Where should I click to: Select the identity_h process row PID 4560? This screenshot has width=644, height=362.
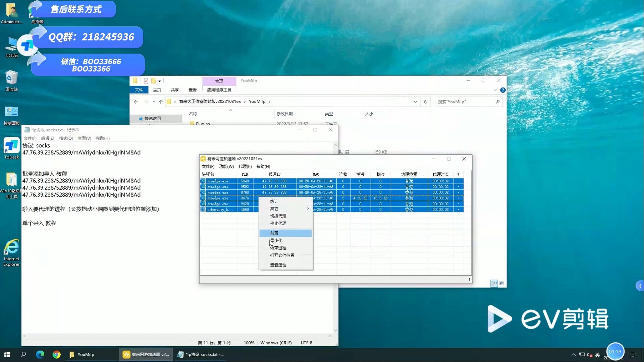tap(332, 210)
